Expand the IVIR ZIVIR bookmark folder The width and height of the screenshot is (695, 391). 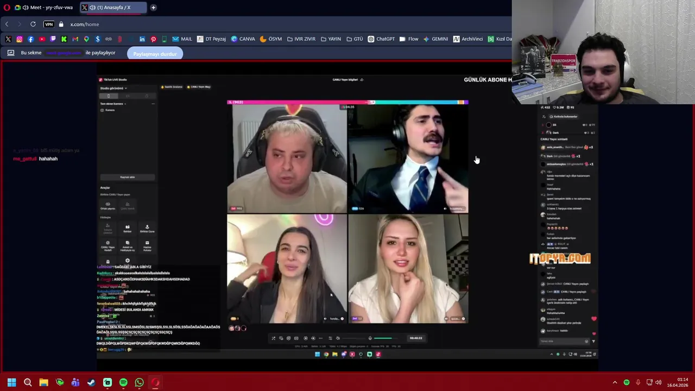301,39
